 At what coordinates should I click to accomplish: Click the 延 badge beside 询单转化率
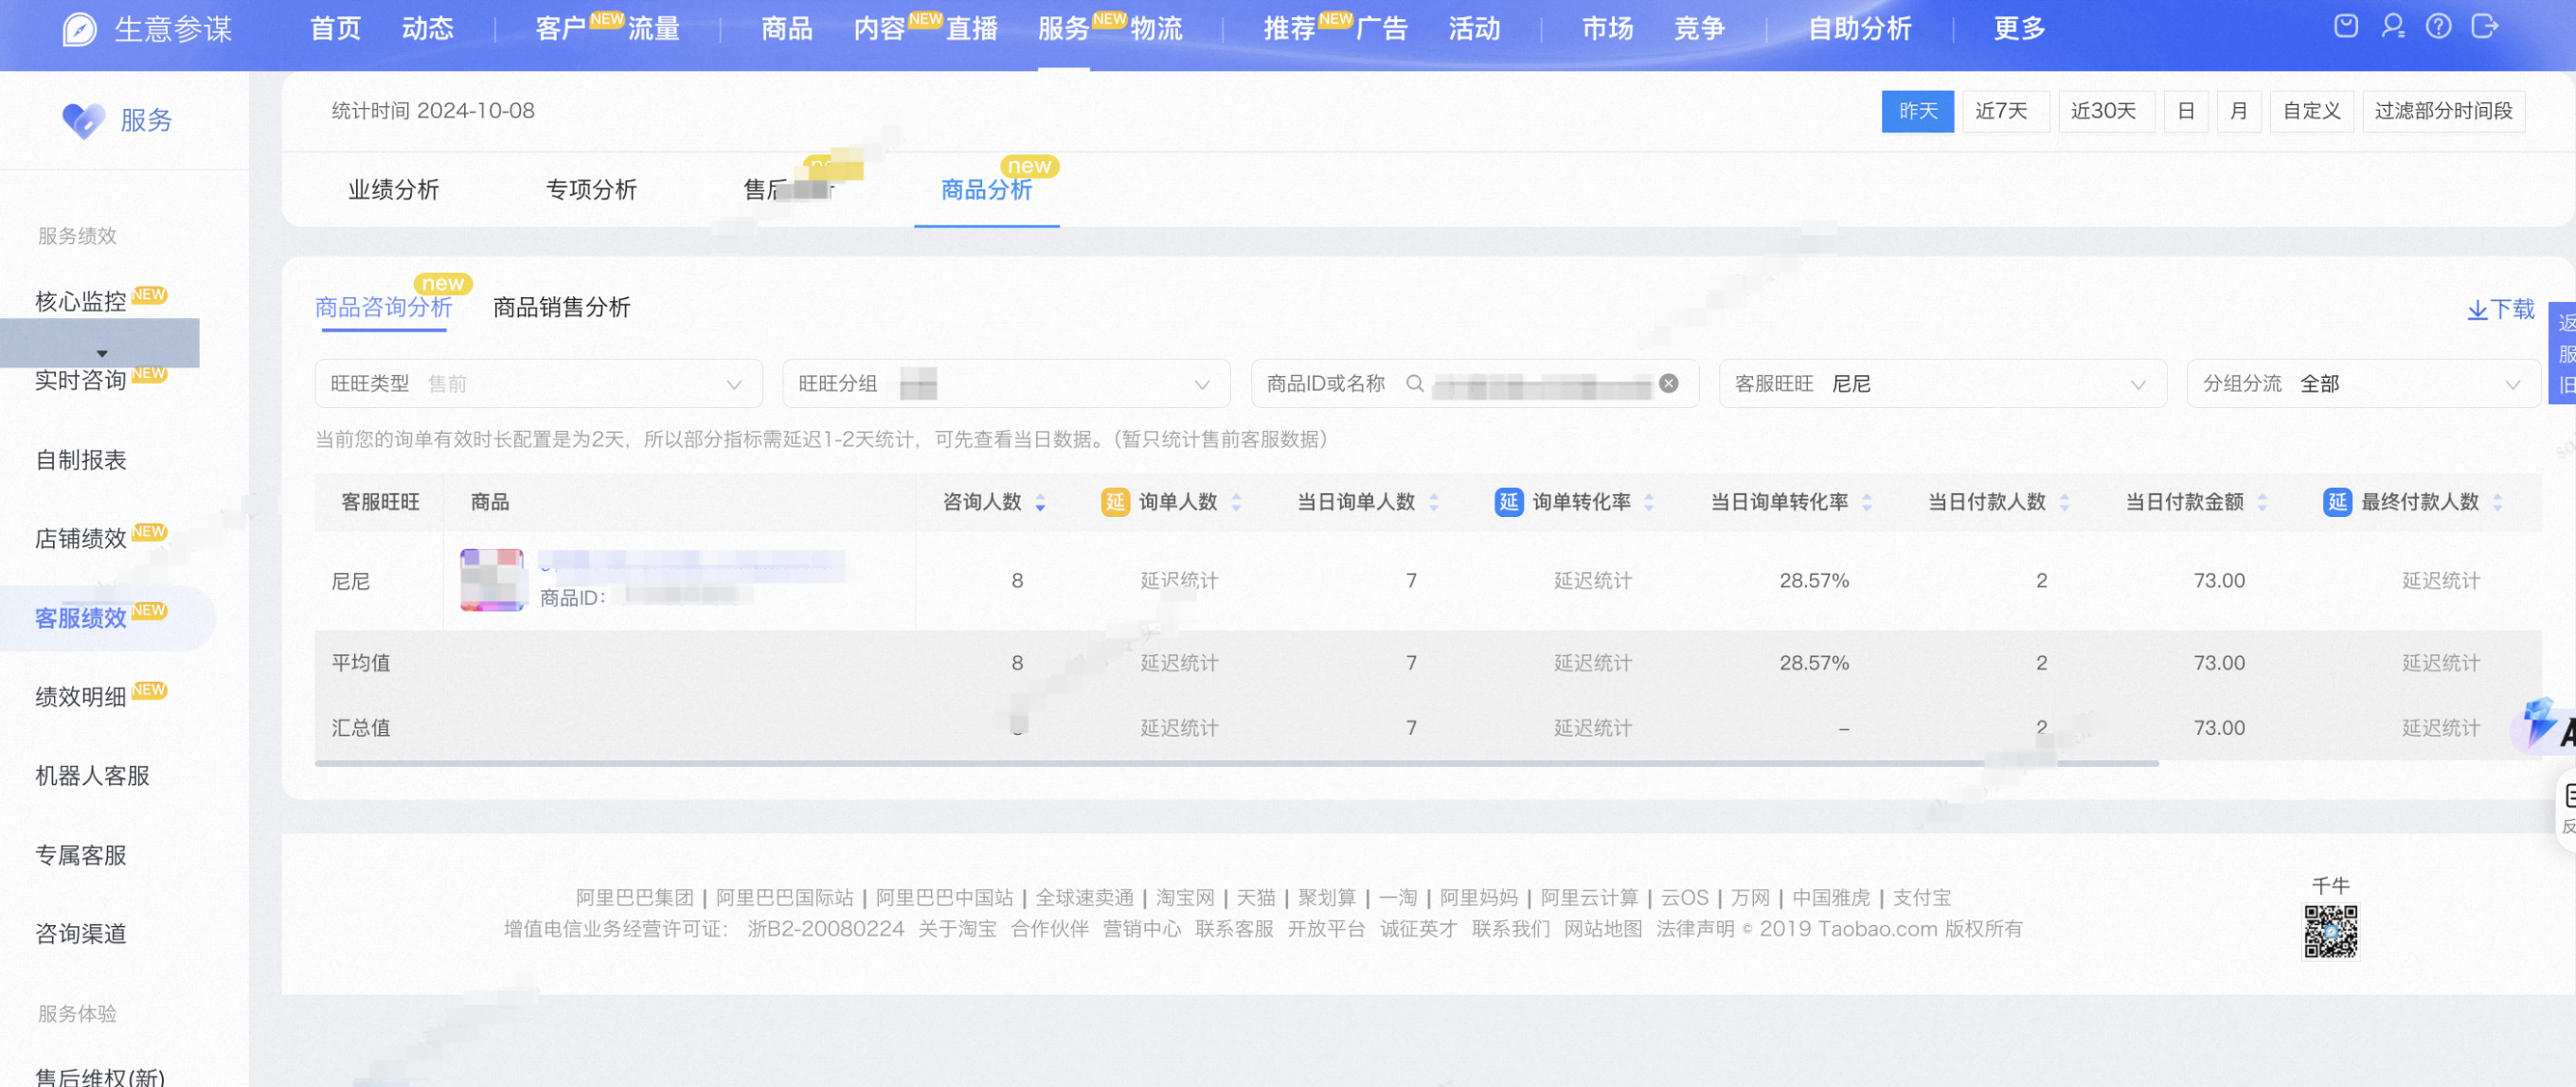pyautogui.click(x=1509, y=502)
